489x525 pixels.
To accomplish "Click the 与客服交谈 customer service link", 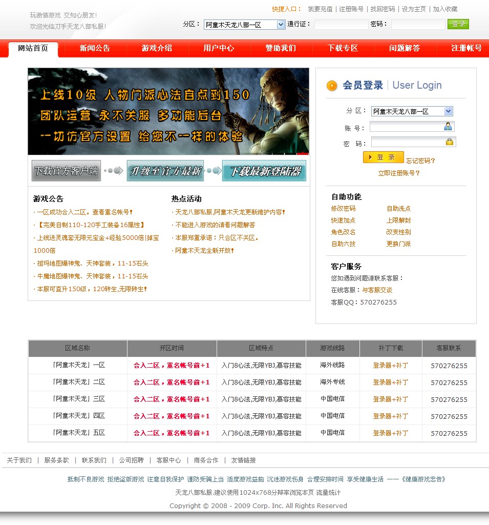I will tap(378, 290).
